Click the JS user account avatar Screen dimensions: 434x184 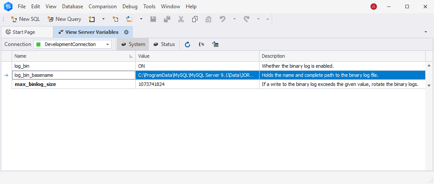pos(374,7)
